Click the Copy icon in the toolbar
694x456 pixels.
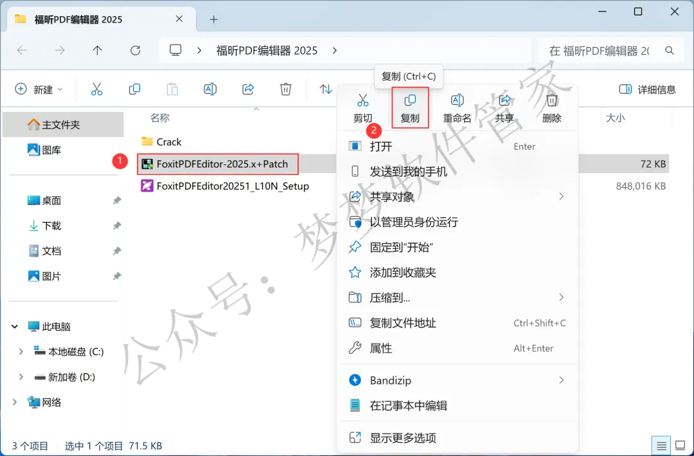point(134,89)
